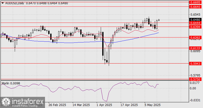Click the 0.6095 price axis value
203x108 pixels.
[x=195, y=51]
